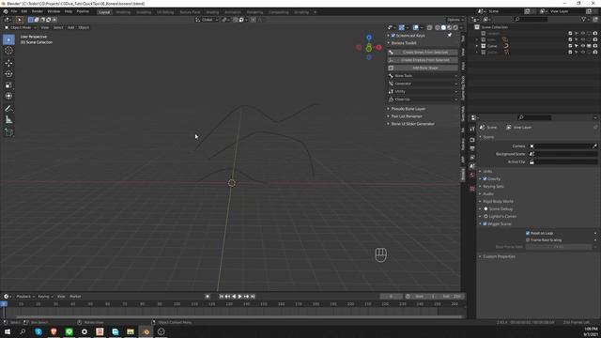This screenshot has height=338, width=601.
Task: Open the Object Mode dropdown
Action: click(21, 27)
